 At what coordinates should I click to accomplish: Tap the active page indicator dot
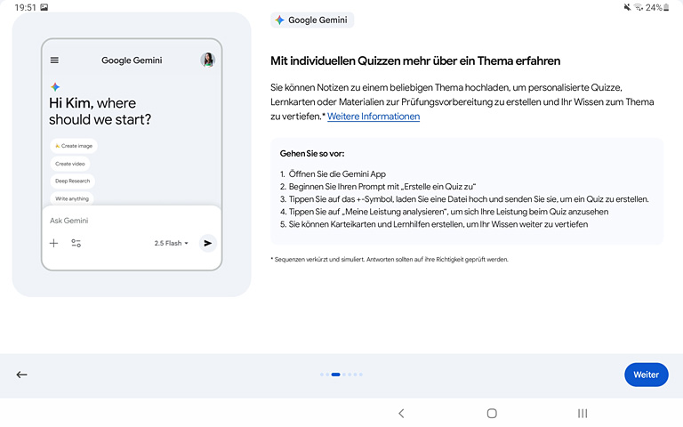(335, 375)
